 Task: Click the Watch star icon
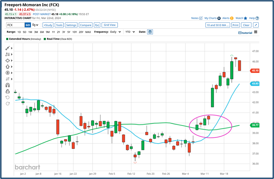tap(245, 18)
